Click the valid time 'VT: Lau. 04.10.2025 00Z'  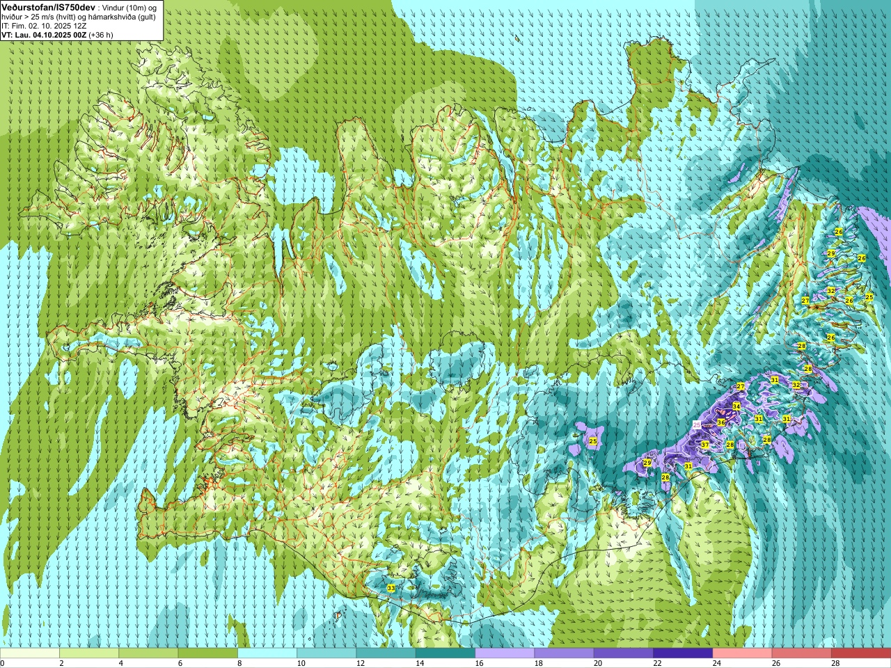tap(44, 35)
